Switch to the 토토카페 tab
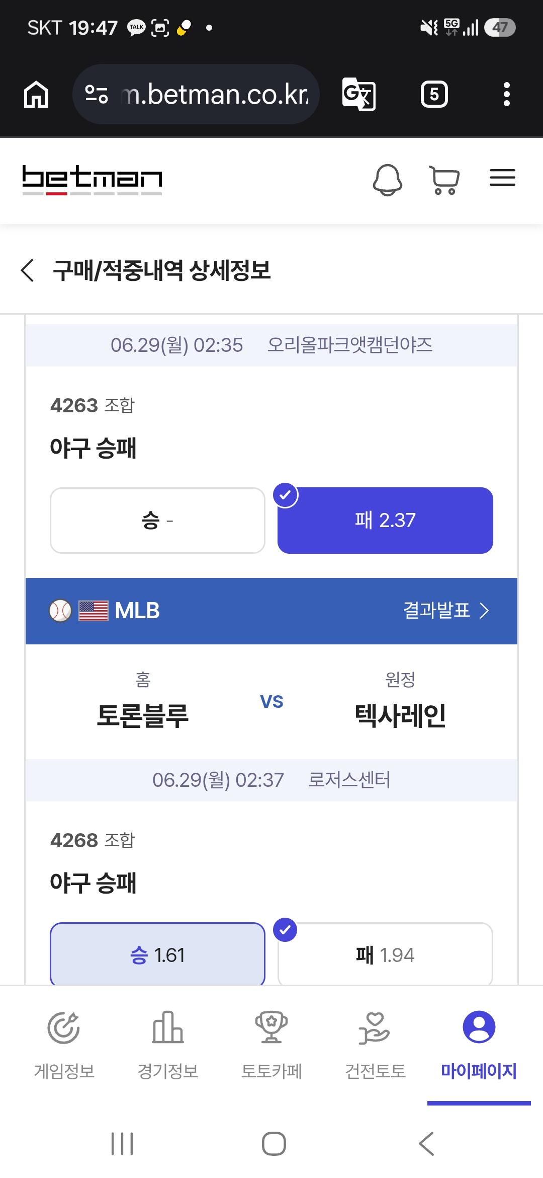Image resolution: width=543 pixels, height=1178 pixels. 271,1046
